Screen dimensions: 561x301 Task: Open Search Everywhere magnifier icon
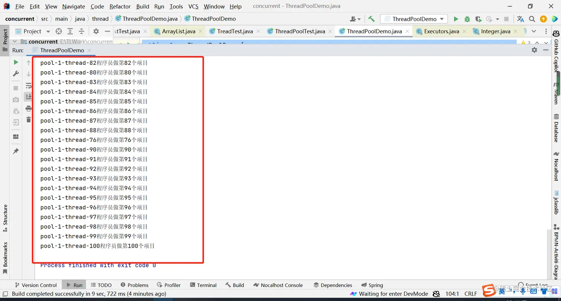(532, 19)
